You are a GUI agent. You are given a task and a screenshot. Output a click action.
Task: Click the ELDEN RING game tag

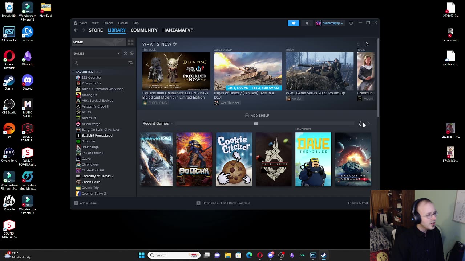coord(155,103)
